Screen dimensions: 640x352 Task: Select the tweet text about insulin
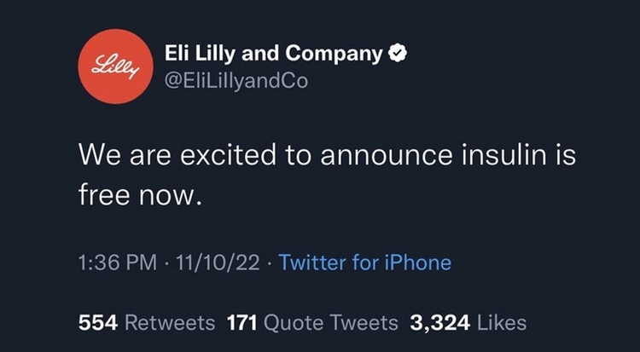(x=327, y=175)
